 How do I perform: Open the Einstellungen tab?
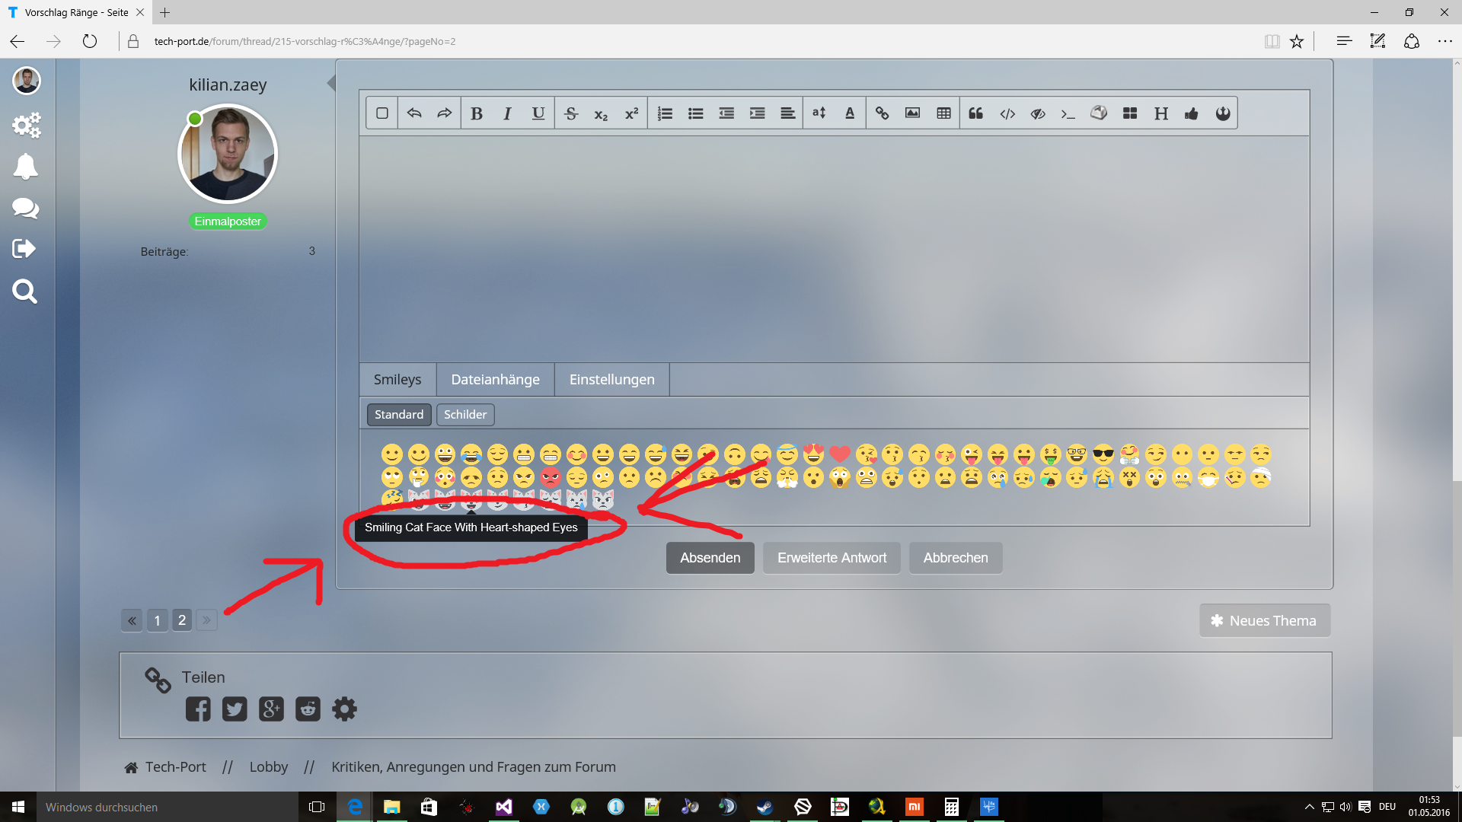click(611, 379)
